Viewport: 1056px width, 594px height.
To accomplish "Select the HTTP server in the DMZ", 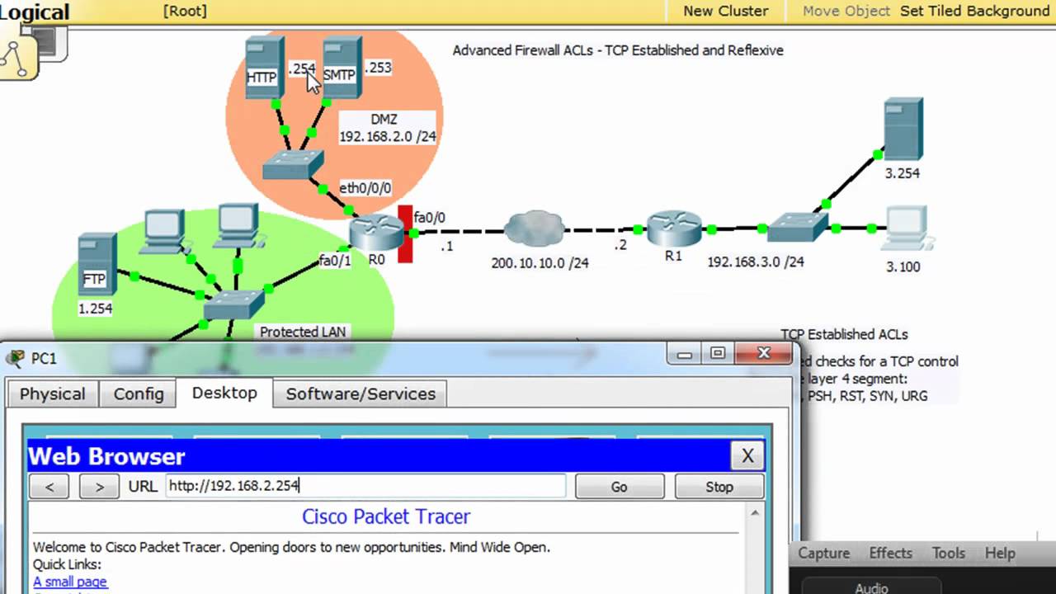I will click(x=265, y=68).
